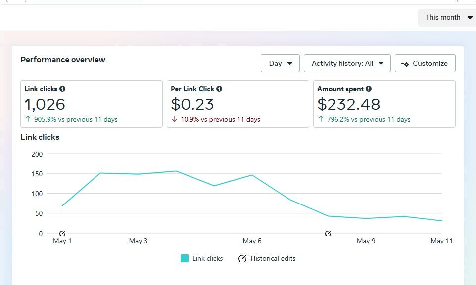
Task: Select the Per Link Click $0.23 metric card
Action: pos(238,104)
